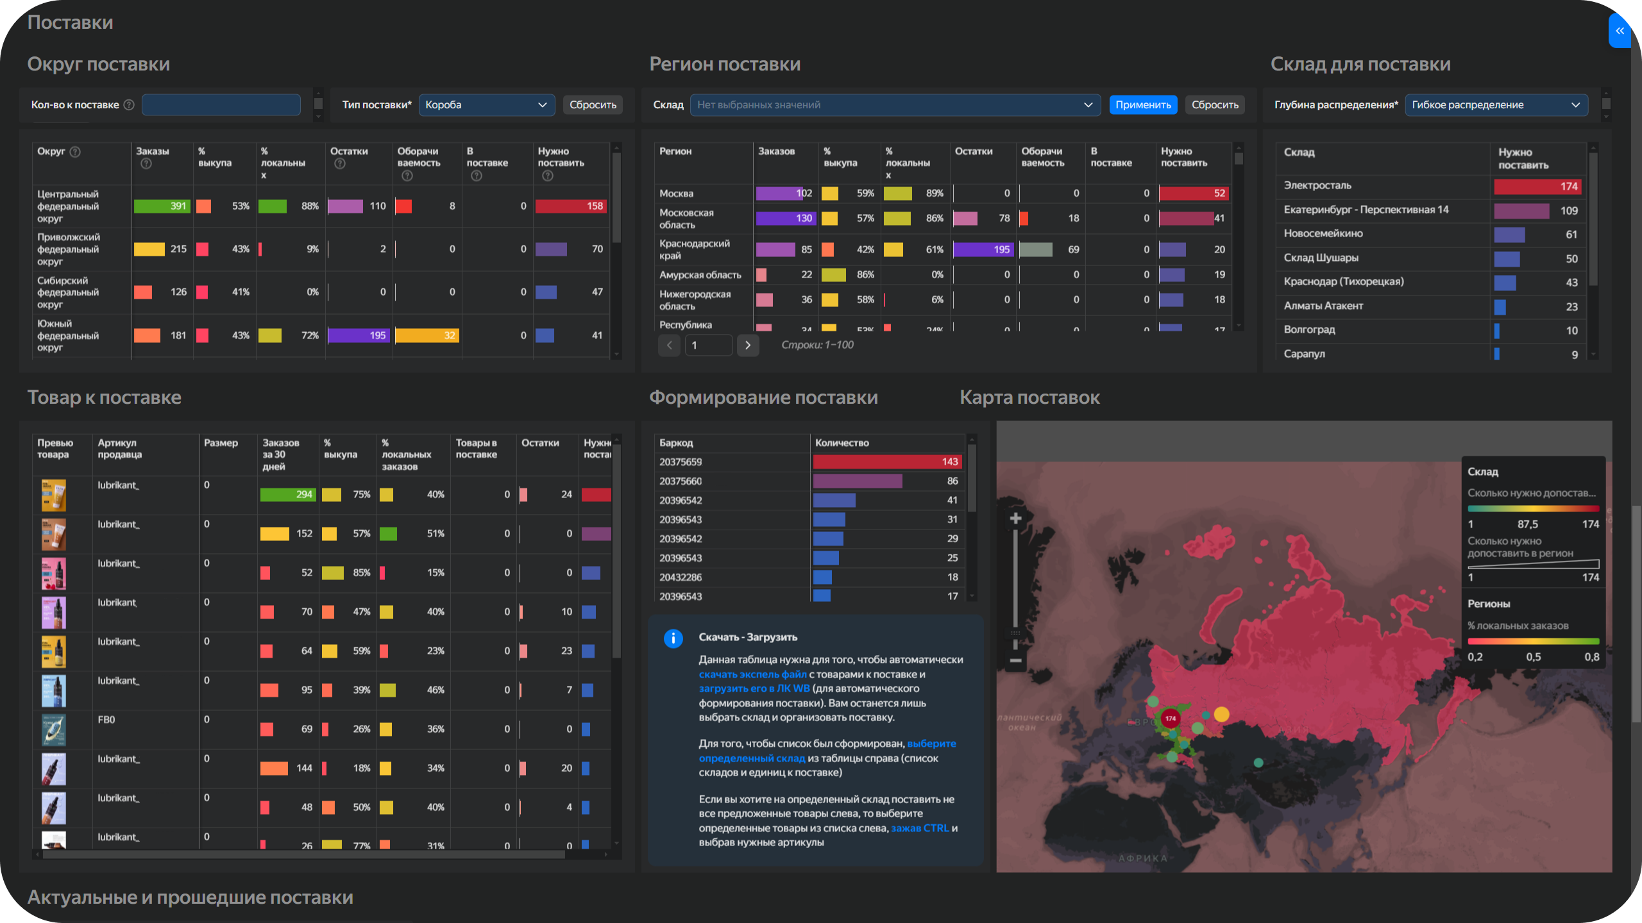Viewport: 1642px width, 923px height.
Task: Zoom in the map with plus icon
Action: [x=1015, y=518]
